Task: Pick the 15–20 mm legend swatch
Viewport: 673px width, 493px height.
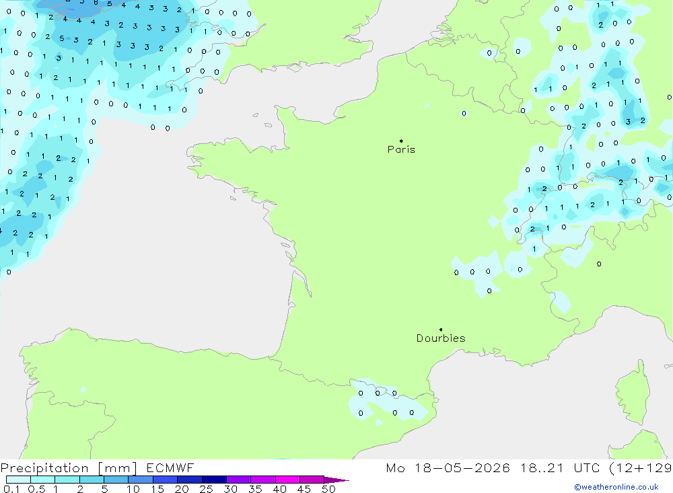Action: tap(166, 480)
